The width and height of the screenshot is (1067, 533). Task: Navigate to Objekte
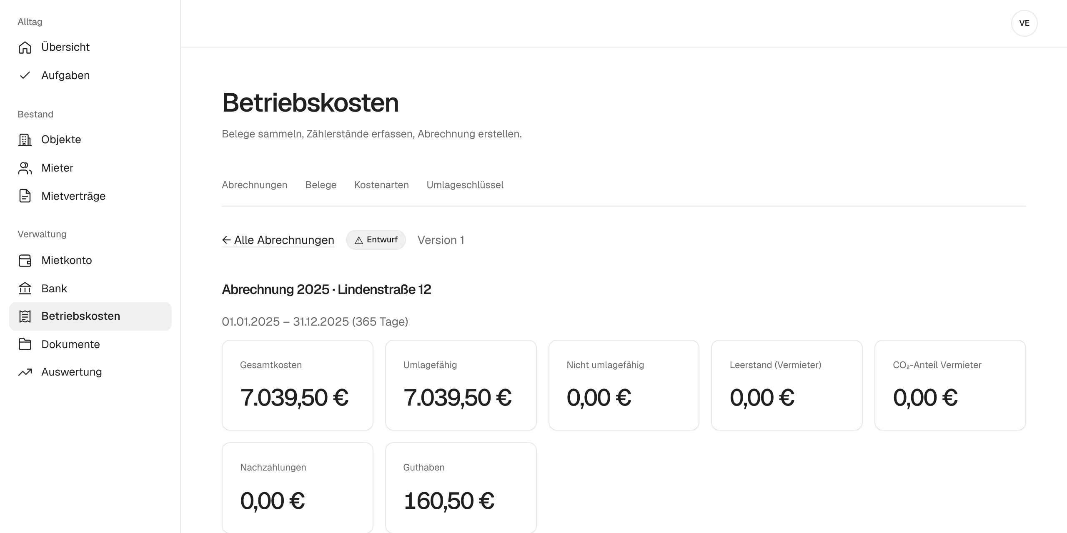click(90, 140)
